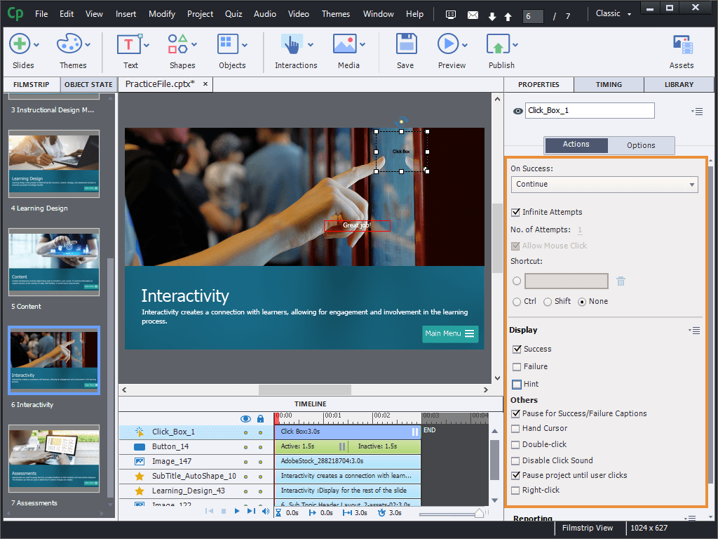The height and width of the screenshot is (539, 718).
Task: Open the Shapes toolbar icon
Action: (x=179, y=45)
